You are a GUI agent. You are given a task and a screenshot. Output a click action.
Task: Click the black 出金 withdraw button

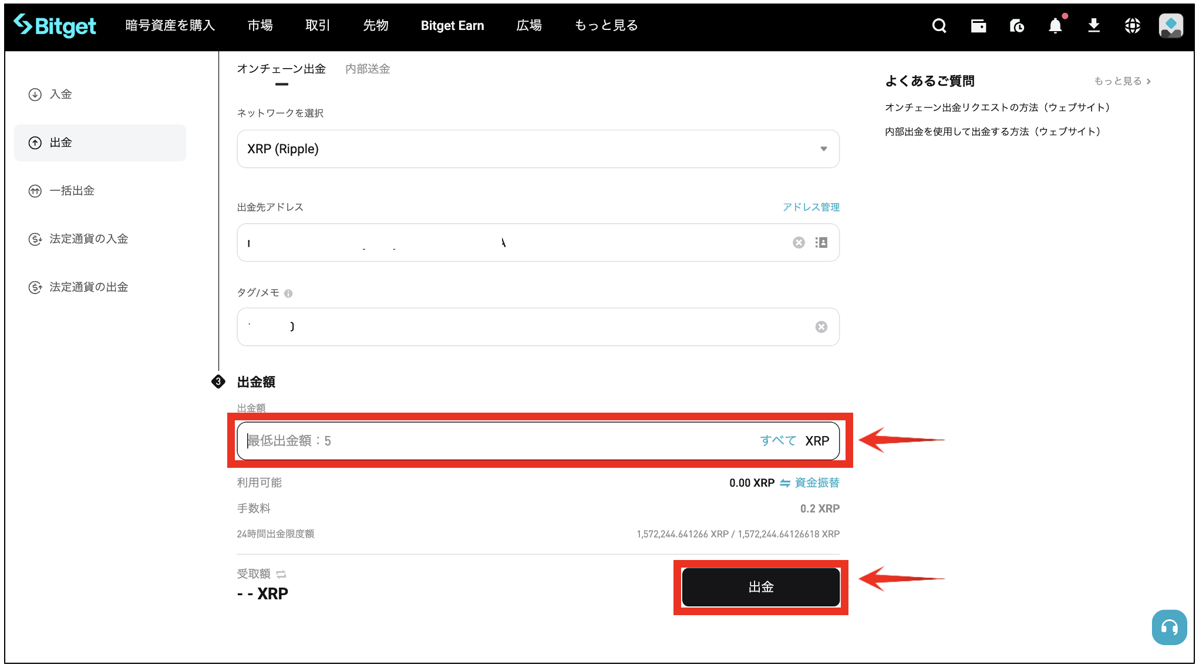click(760, 587)
